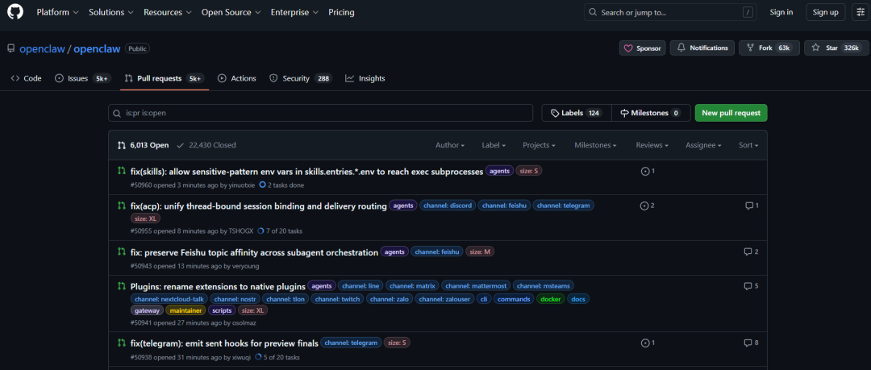Screen dimensions: 871x370
Task: Star the openclaw repository
Action: 835,48
